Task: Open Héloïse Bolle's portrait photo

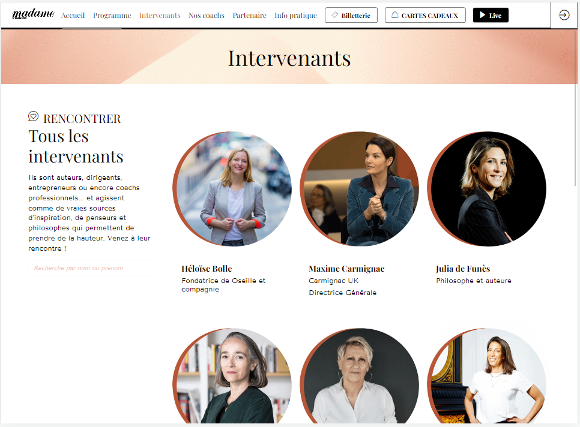Action: pos(232,189)
